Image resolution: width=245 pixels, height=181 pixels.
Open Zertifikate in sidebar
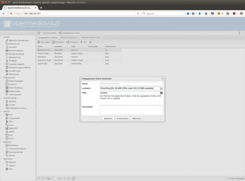click(x=11, y=61)
